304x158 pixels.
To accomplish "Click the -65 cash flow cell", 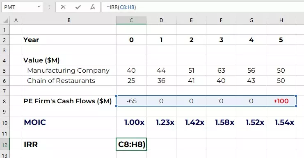I will pos(131,101).
